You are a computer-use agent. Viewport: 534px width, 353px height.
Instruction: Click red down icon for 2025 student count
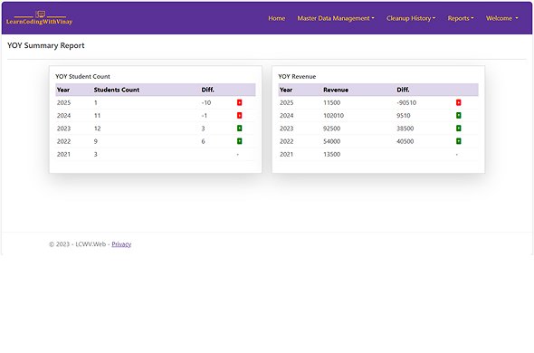click(x=240, y=102)
